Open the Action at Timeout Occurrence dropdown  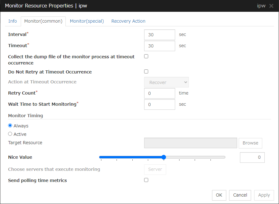point(166,82)
